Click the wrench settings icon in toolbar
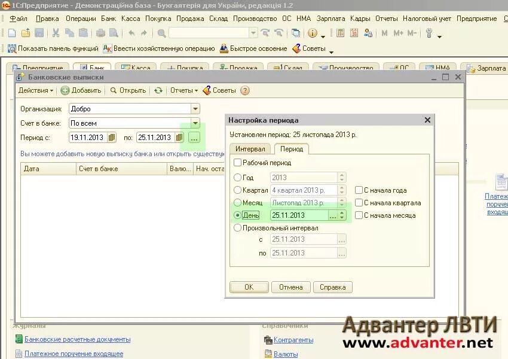Viewport: 508px width, 359px height. [429, 33]
